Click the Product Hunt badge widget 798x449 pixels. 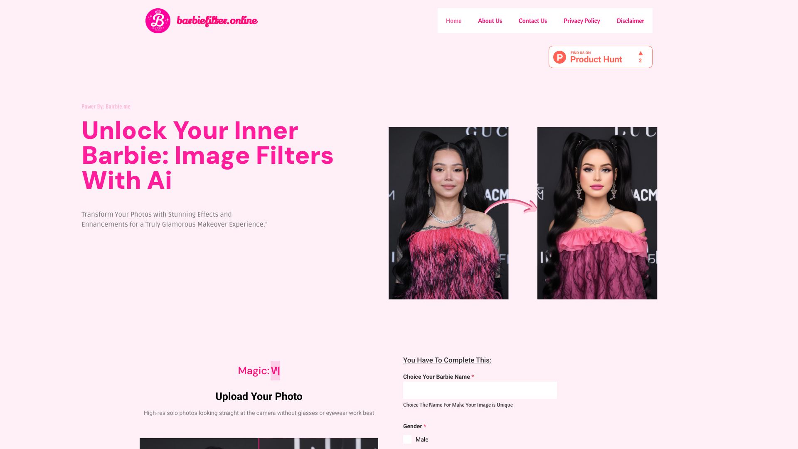point(600,57)
